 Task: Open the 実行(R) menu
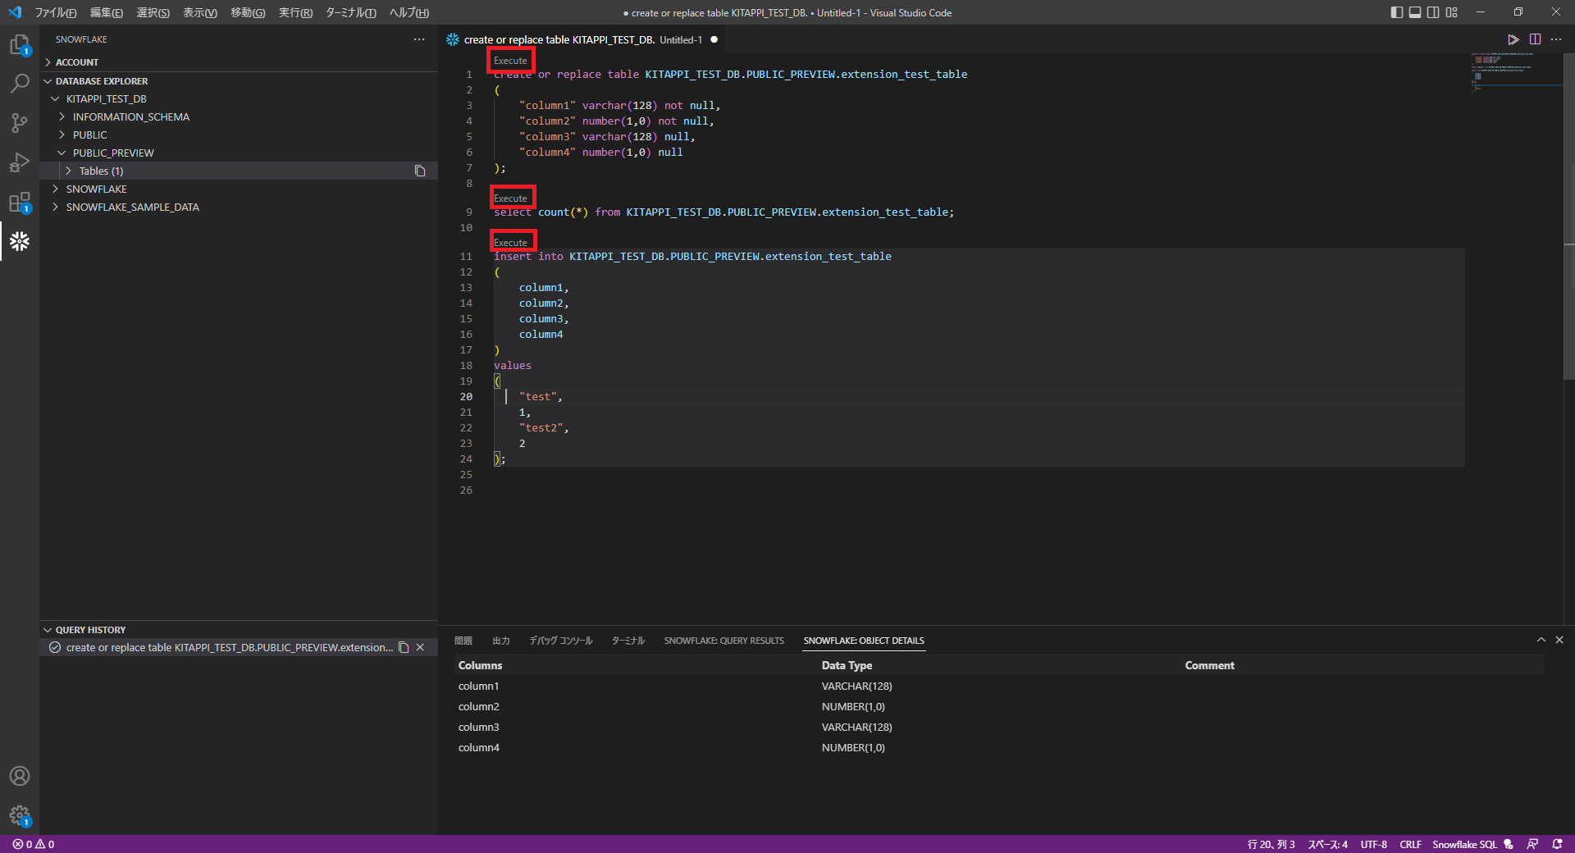(295, 12)
